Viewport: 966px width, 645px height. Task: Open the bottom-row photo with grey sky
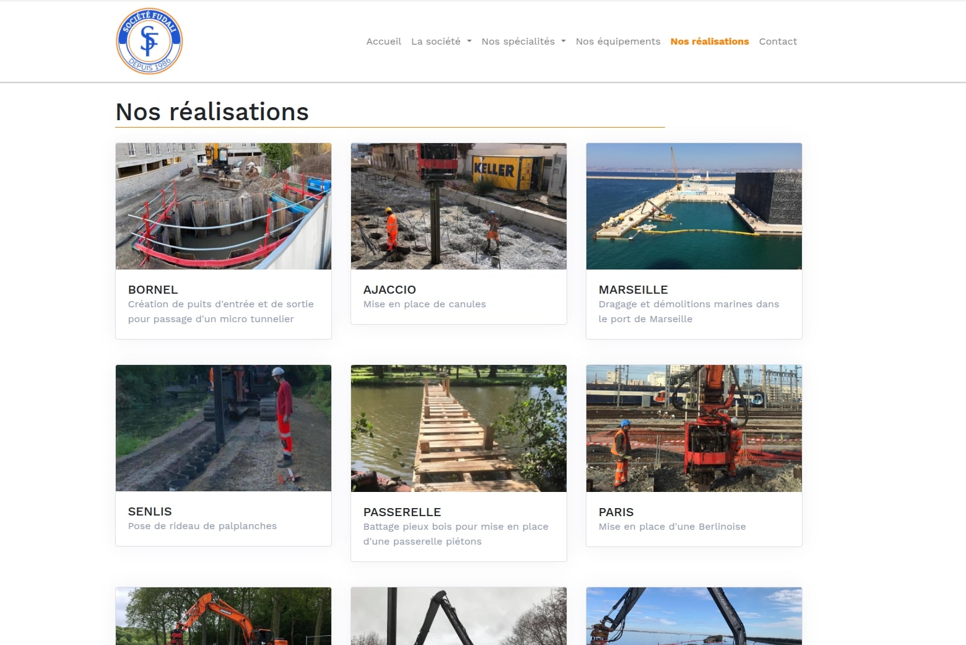(x=459, y=616)
